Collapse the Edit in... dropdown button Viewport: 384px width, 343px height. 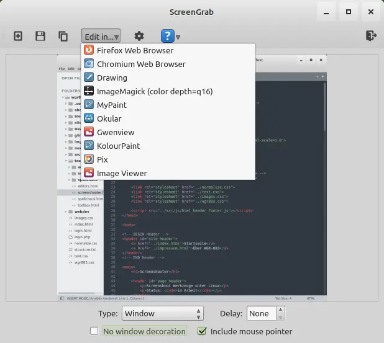click(101, 36)
